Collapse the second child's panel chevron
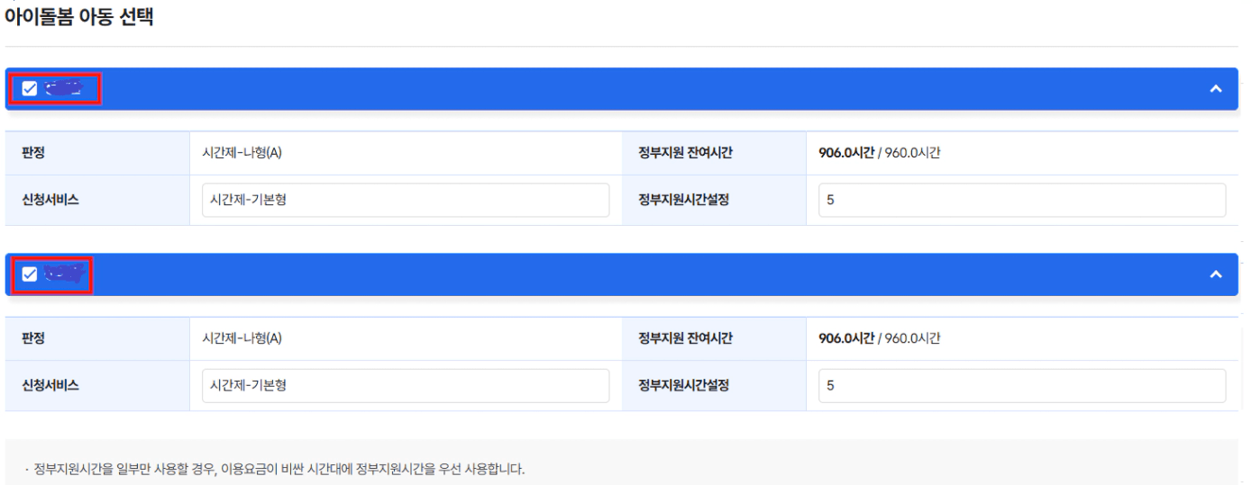 [1215, 274]
